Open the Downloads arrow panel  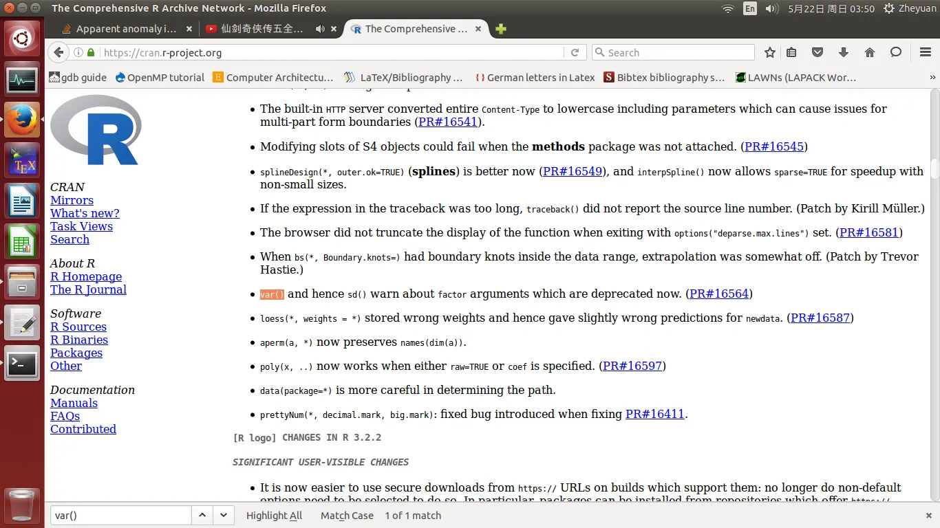tap(844, 52)
